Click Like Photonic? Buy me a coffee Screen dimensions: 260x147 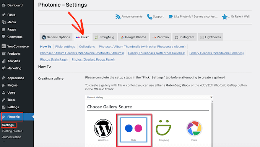(x=195, y=16)
